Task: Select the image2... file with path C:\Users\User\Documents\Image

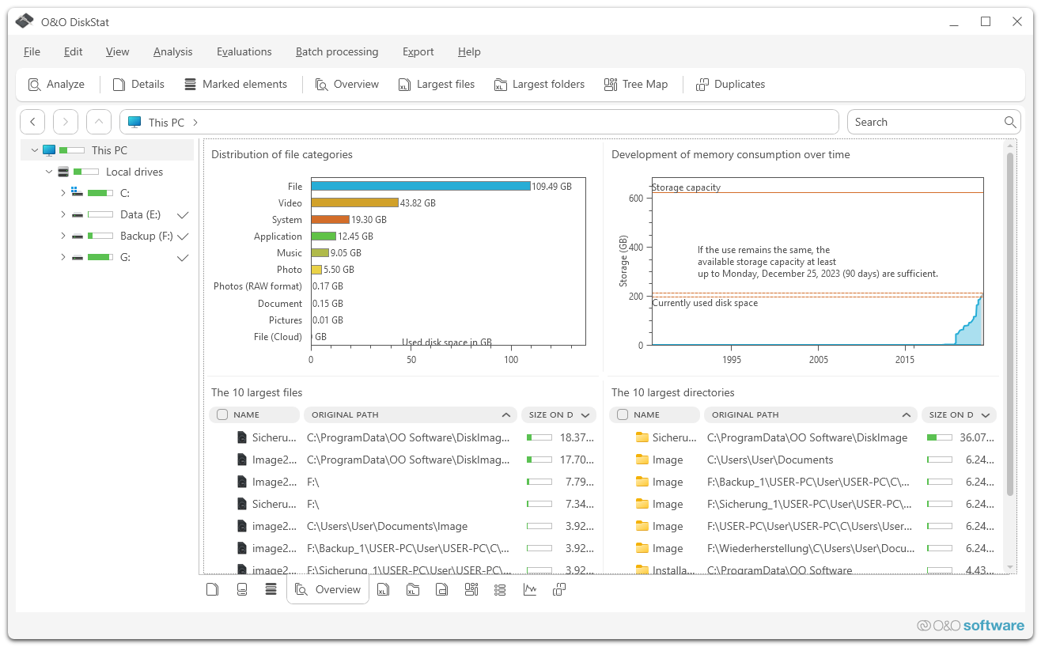Action: [x=402, y=526]
